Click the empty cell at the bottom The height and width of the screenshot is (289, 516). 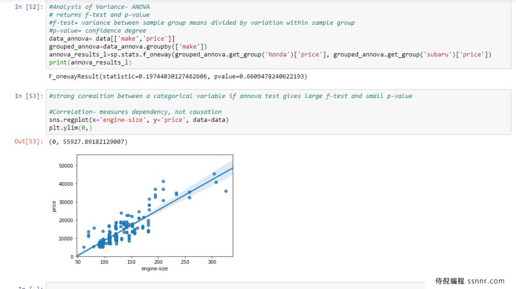232,286
